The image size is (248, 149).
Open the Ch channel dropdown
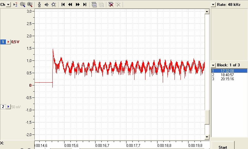8,5
